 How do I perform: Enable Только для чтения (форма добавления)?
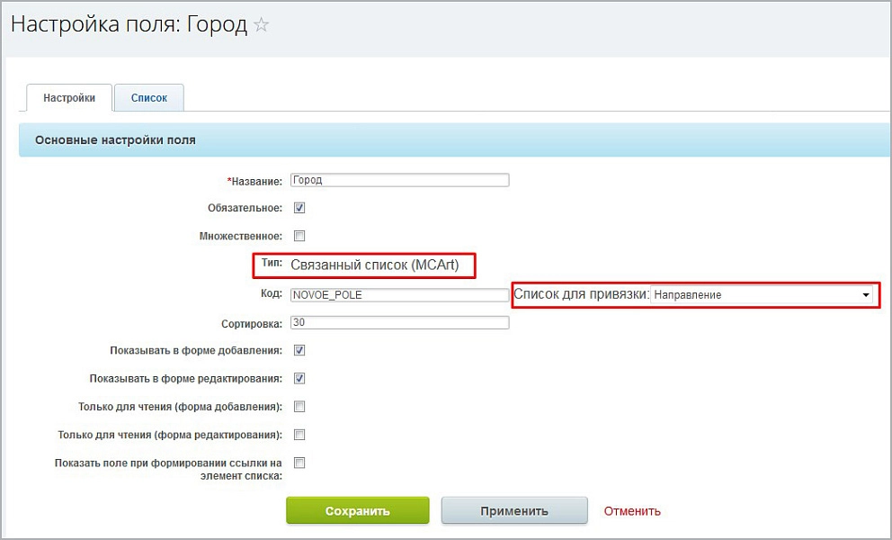(299, 407)
